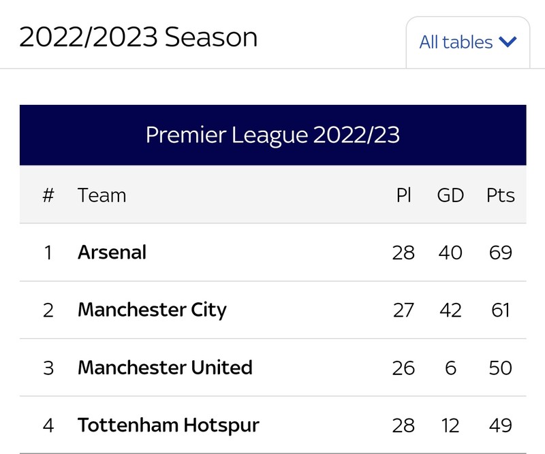Click Manchester City's 61 points value

[x=501, y=310]
